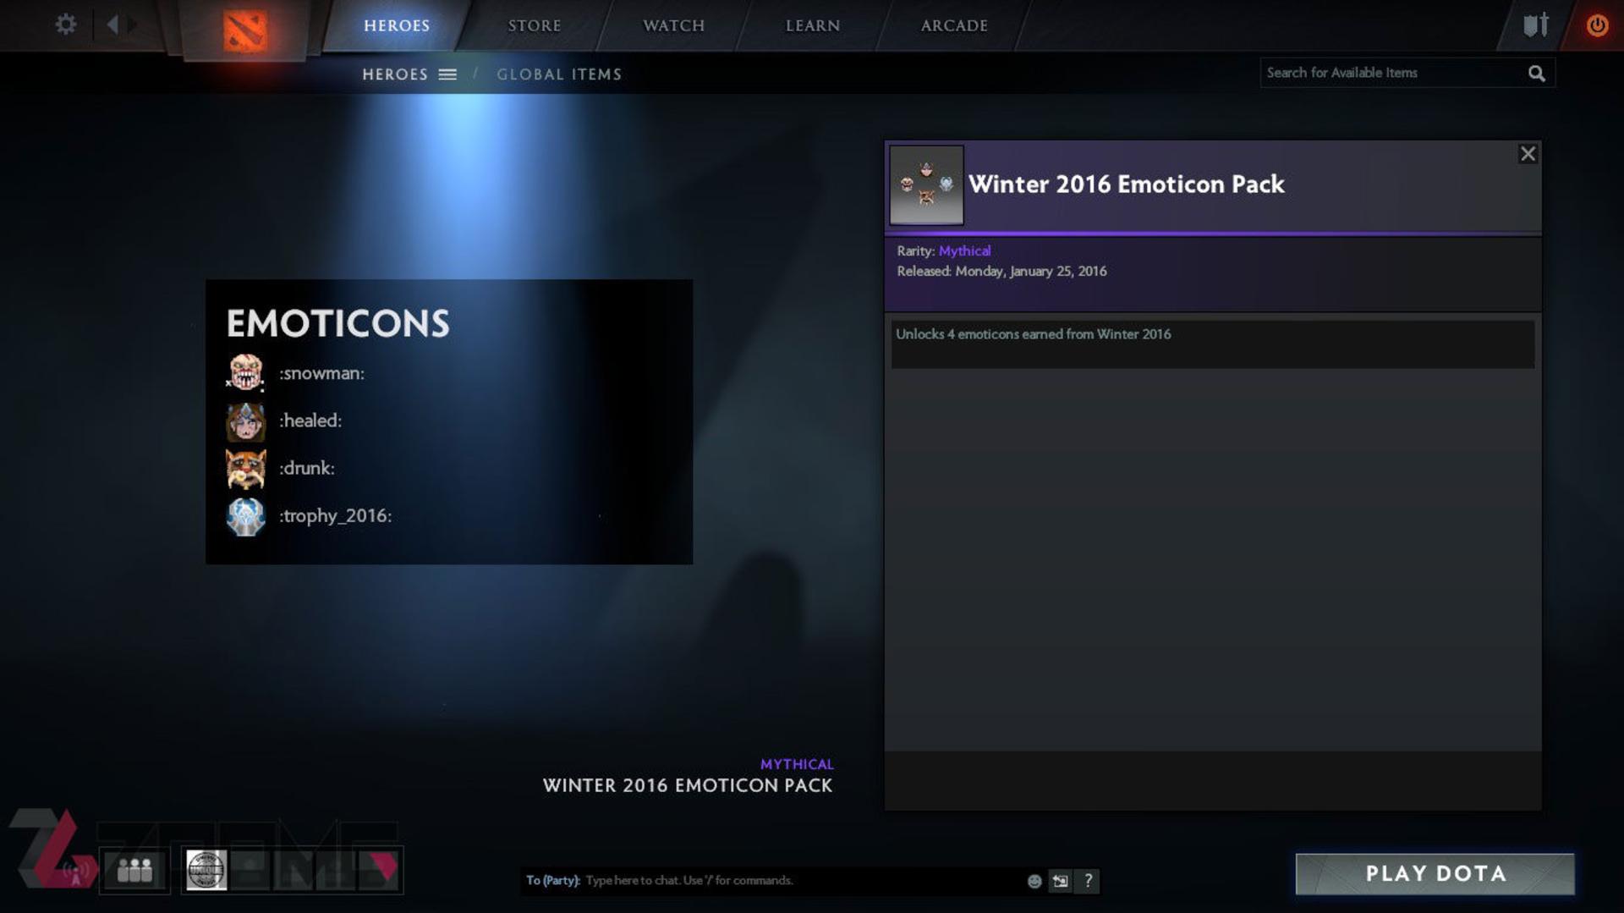The height and width of the screenshot is (913, 1624).
Task: Click the Unlocks 4 emoticons description
Action: click(1034, 334)
